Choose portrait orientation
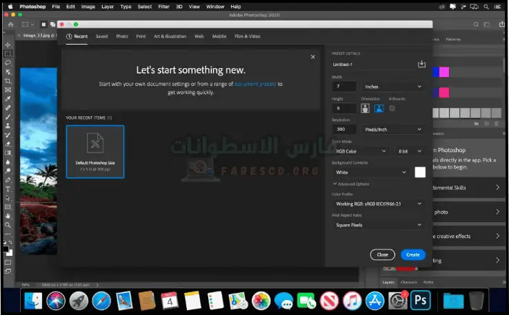This screenshot has width=509, height=315. pyautogui.click(x=365, y=109)
